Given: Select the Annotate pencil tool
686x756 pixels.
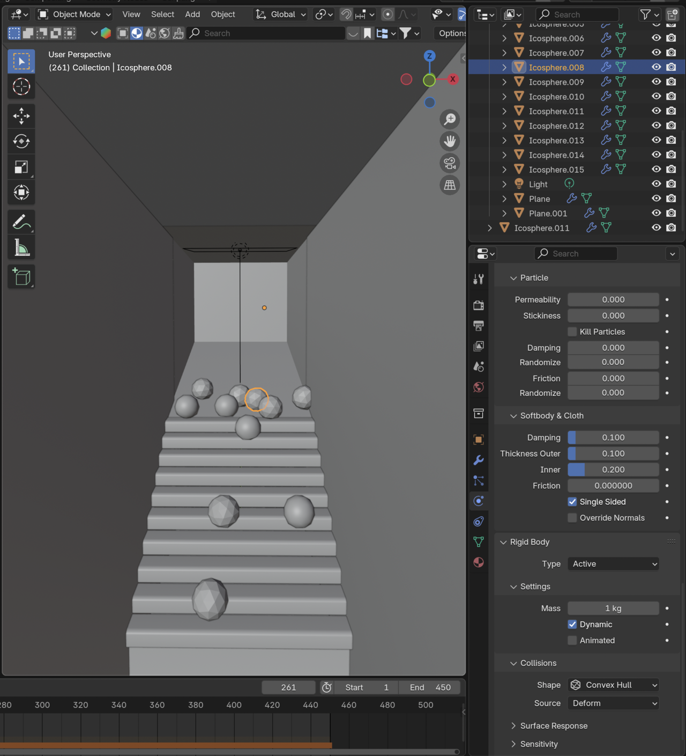Looking at the screenshot, I should 21,222.
